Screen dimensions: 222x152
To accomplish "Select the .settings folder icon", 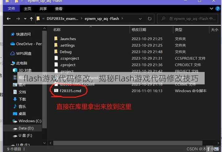I will click(56, 45).
